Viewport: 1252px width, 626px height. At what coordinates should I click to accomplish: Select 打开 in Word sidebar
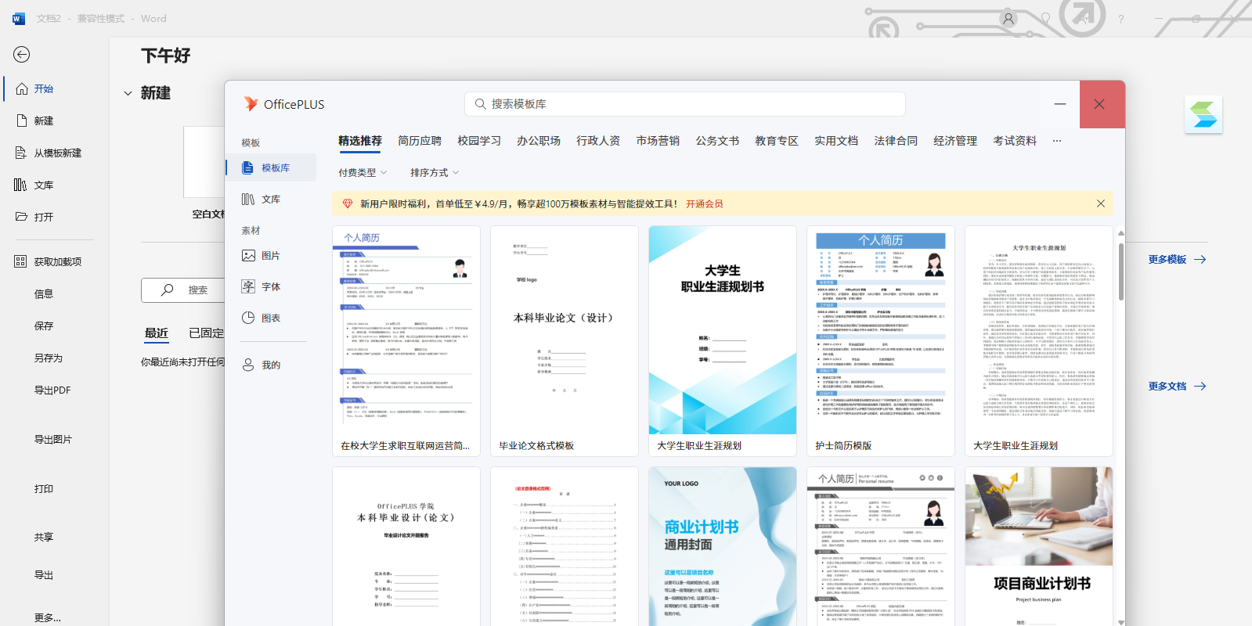(44, 217)
